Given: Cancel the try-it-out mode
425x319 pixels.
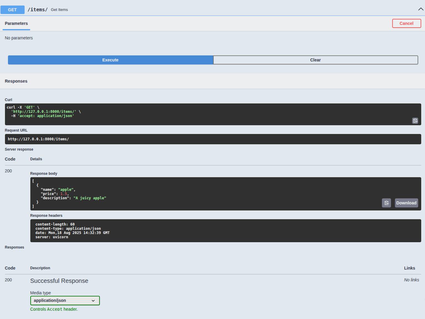Looking at the screenshot, I should [x=406, y=23].
